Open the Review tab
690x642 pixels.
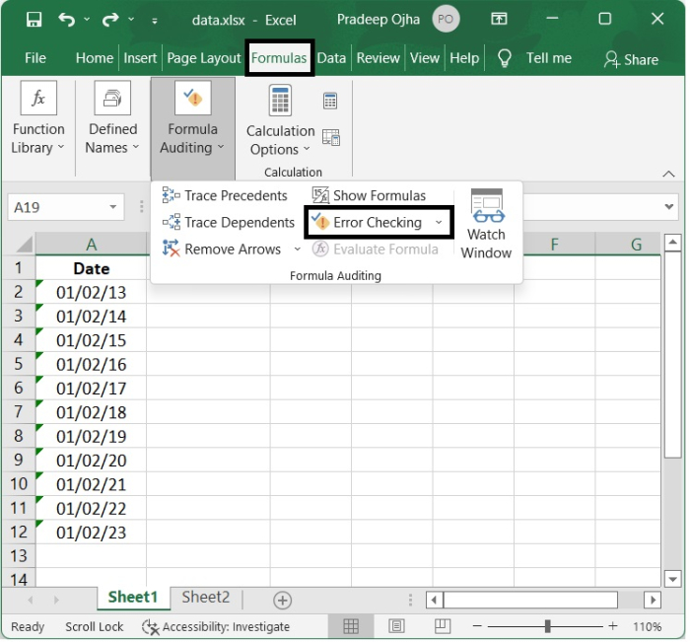pyautogui.click(x=378, y=58)
